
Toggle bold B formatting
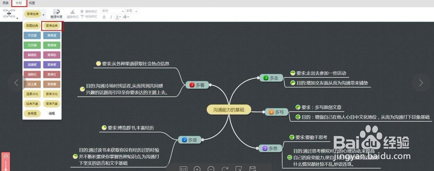coord(104,17)
